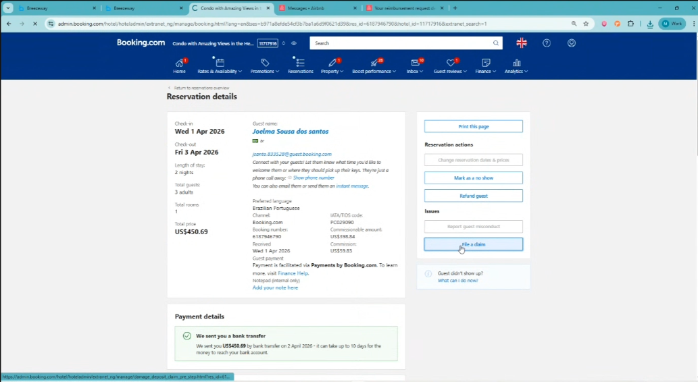The height and width of the screenshot is (382, 698).
Task: Toggle the property view eye icon
Action: pos(294,43)
